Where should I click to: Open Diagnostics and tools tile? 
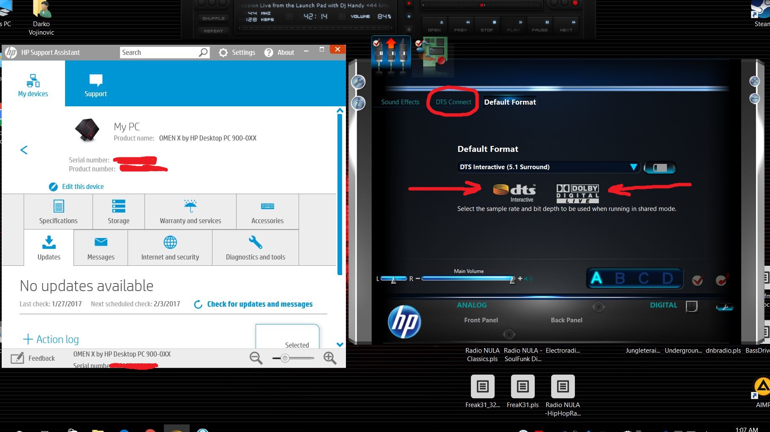pyautogui.click(x=255, y=248)
